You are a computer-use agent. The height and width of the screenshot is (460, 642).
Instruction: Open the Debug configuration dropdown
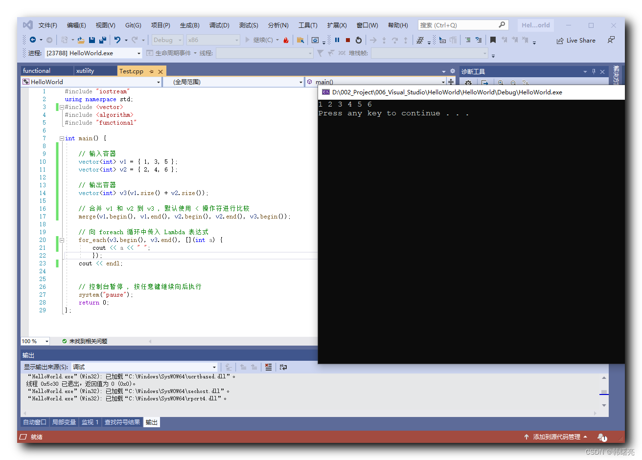coord(167,40)
